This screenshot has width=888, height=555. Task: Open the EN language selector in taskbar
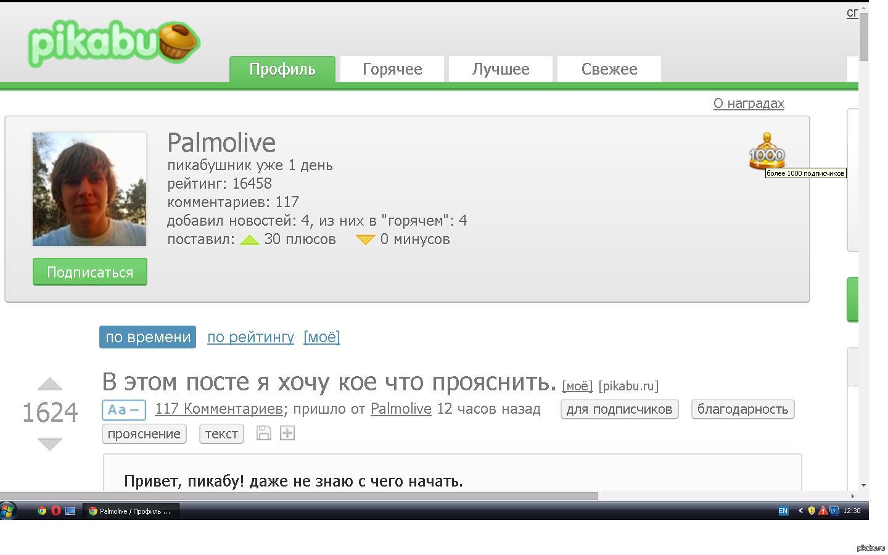[783, 511]
